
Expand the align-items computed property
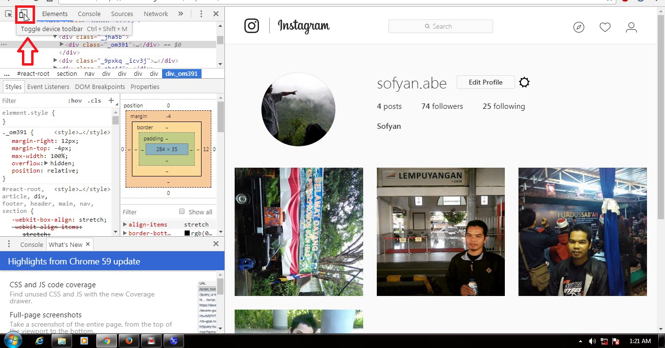pyautogui.click(x=125, y=225)
